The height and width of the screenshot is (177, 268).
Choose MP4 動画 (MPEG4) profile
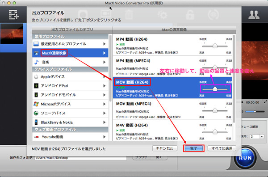172,66
